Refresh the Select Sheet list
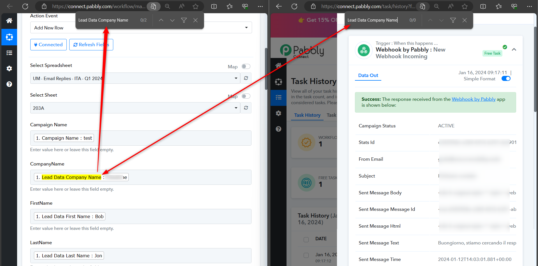The width and height of the screenshot is (538, 266). point(246,108)
